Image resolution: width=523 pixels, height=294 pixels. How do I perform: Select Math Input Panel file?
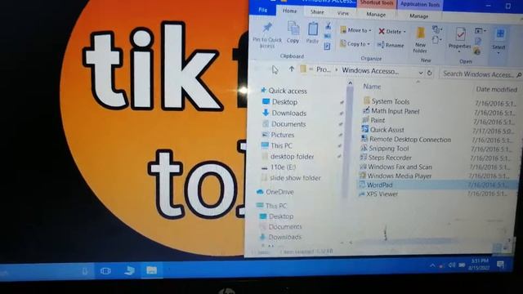(x=396, y=111)
